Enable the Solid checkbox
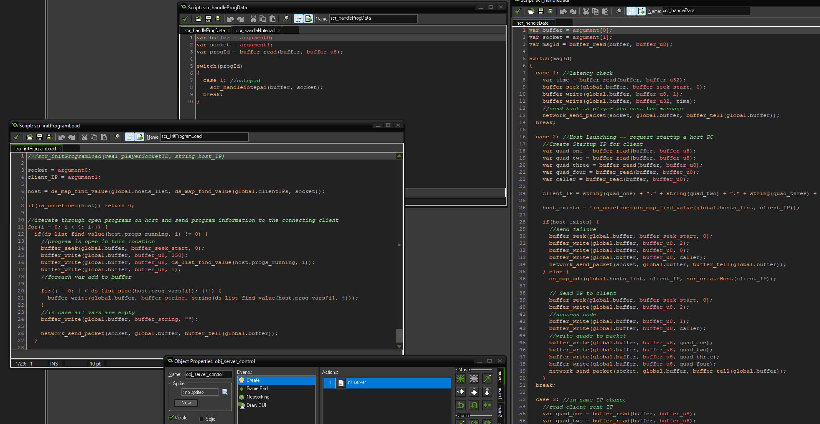 202,419
